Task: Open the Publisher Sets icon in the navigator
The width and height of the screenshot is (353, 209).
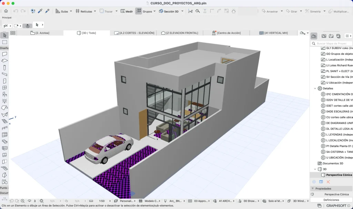Action: coord(338,36)
